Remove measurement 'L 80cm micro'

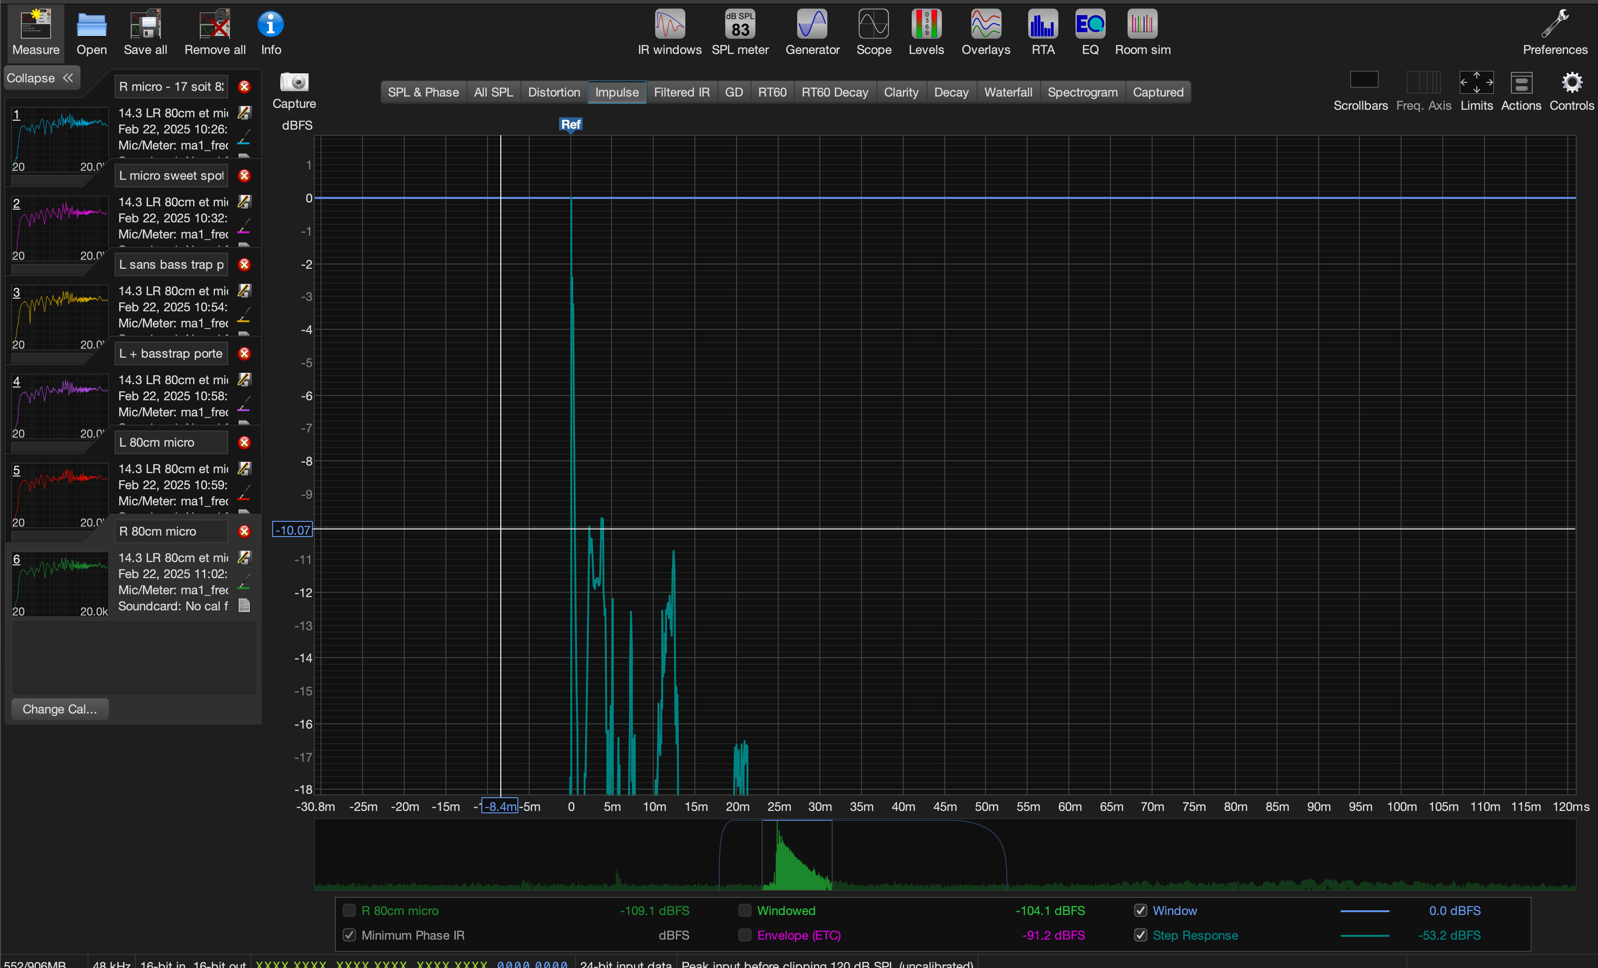click(245, 442)
